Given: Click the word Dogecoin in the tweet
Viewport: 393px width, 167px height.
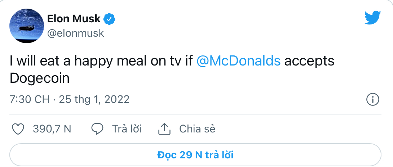Looking at the screenshot, I should point(39,78).
